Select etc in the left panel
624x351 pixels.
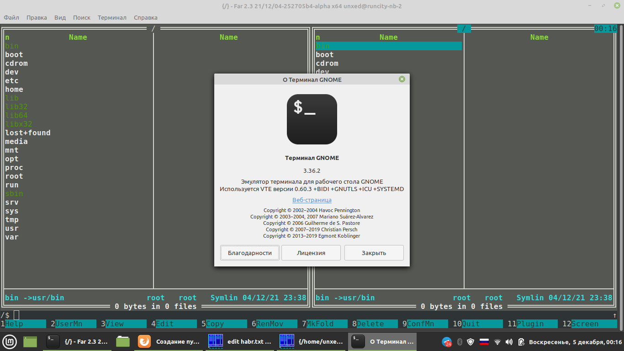12,80
